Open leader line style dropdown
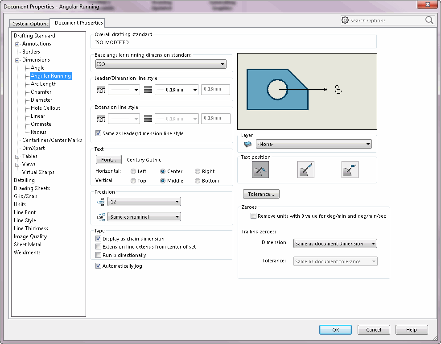The image size is (441, 344). tap(124, 90)
